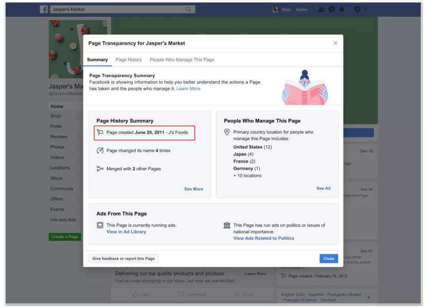
Task: Click the Learn More link in summary
Action: 189,88
